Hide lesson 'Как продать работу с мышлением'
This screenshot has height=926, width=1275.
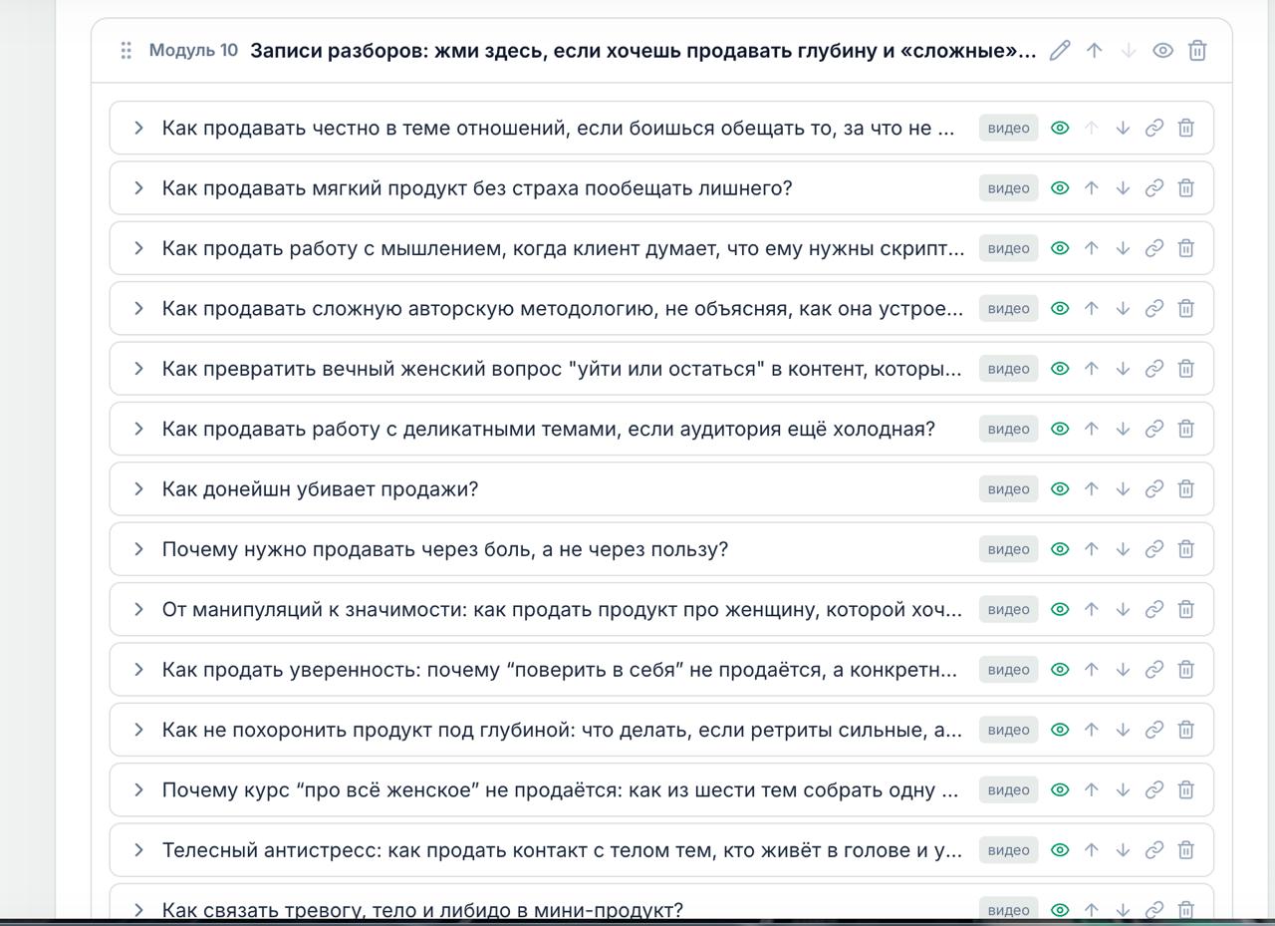[1060, 248]
